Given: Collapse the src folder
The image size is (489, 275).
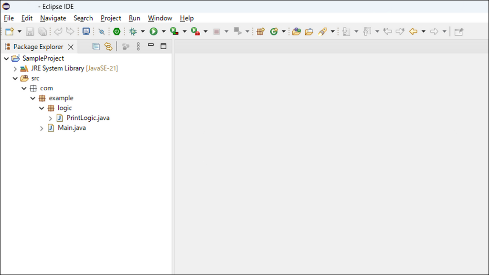Looking at the screenshot, I should point(15,79).
